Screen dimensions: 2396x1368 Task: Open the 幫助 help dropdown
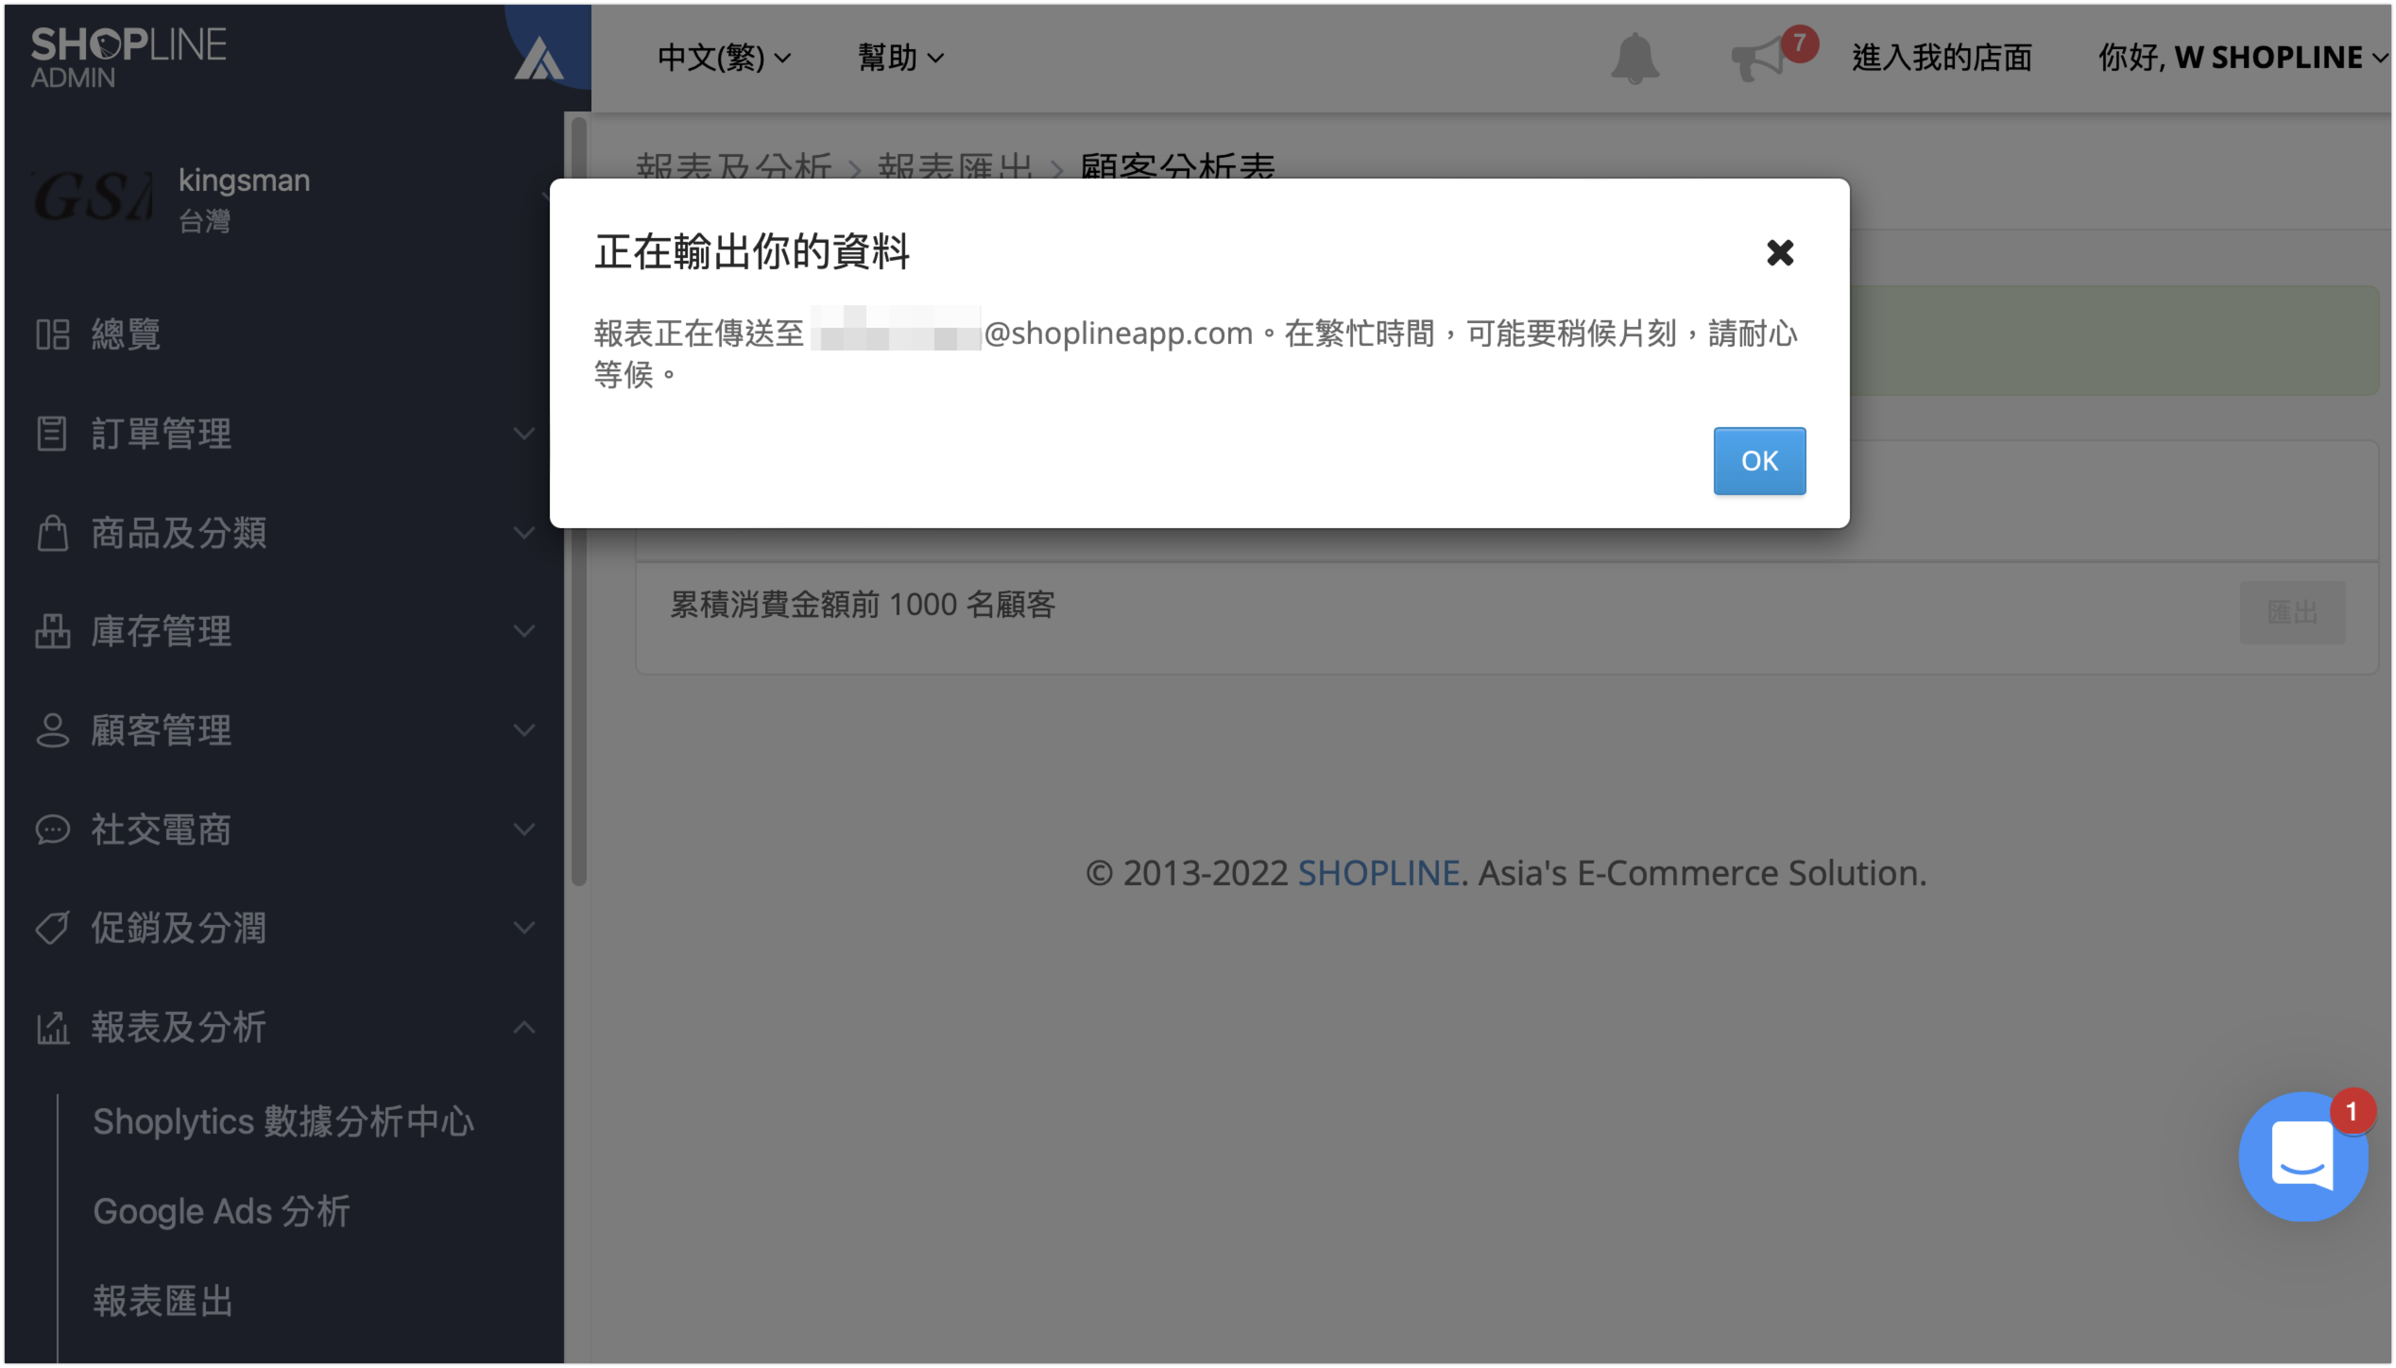tap(900, 57)
